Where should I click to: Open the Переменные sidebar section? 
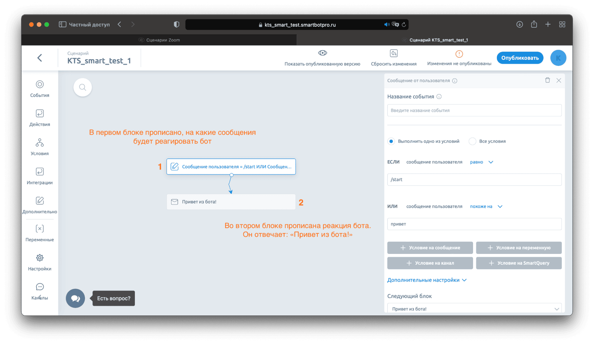[40, 233]
